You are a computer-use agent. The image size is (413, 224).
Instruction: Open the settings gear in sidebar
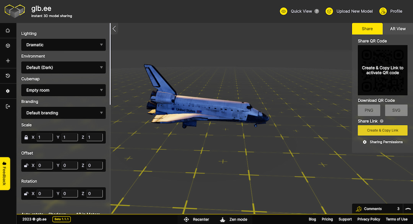(8, 91)
